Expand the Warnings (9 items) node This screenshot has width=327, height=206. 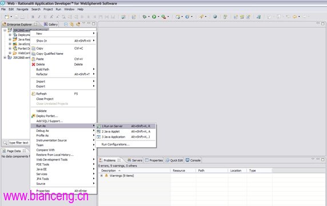[x=101, y=176]
